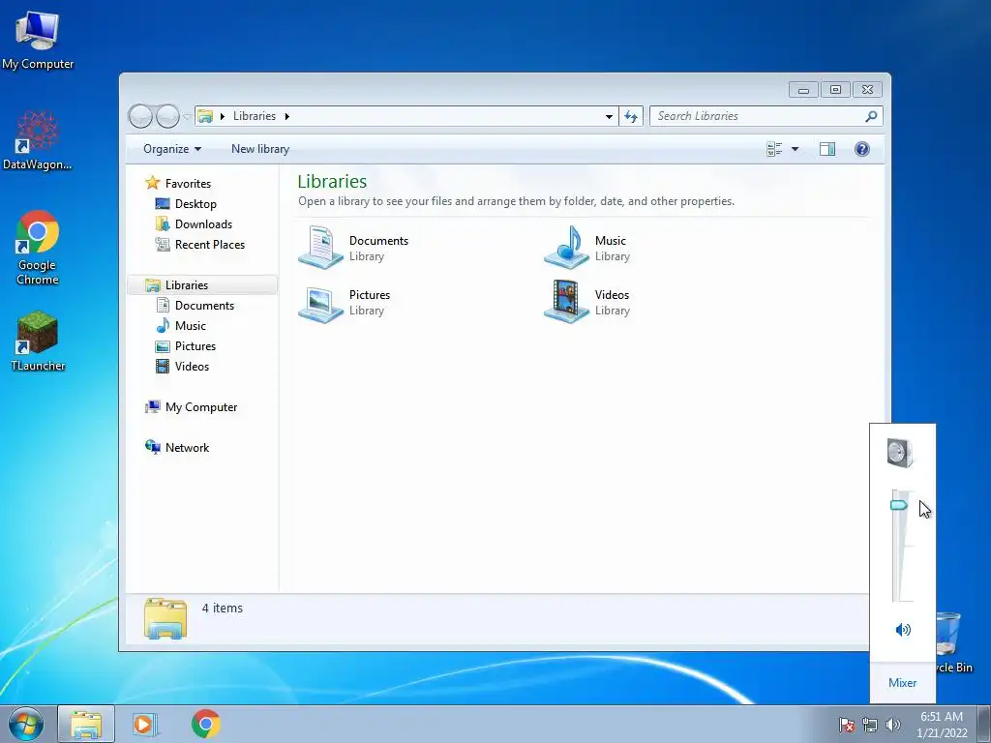Click the arrow after Libraries in address bar
991x743 pixels.
coord(286,116)
